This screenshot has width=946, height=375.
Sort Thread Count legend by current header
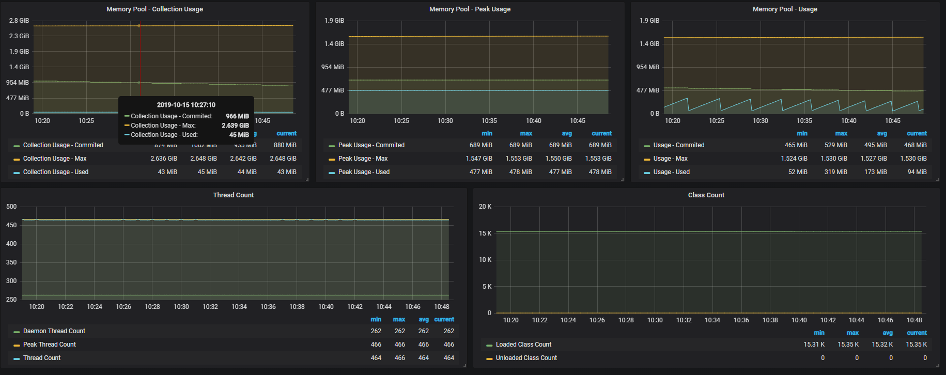point(444,319)
